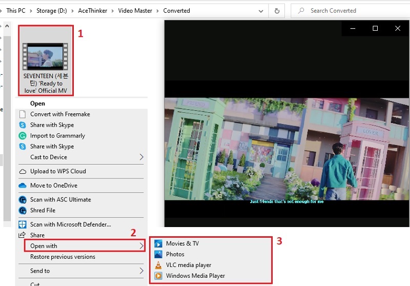
Task: Click chevron after Storage (D:) in breadcrumb
Action: (x=72, y=11)
